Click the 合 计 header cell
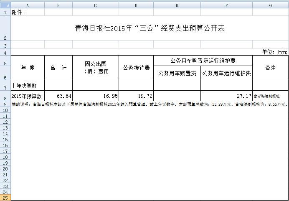 tap(58, 68)
